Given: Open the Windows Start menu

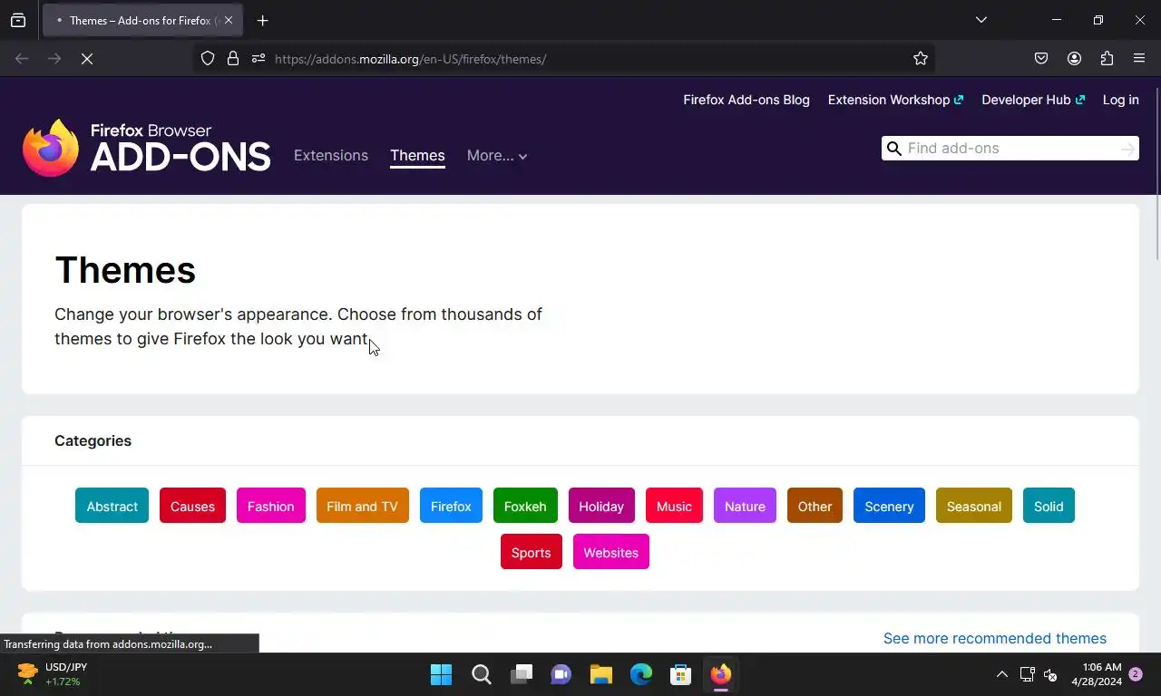Looking at the screenshot, I should tap(442, 674).
